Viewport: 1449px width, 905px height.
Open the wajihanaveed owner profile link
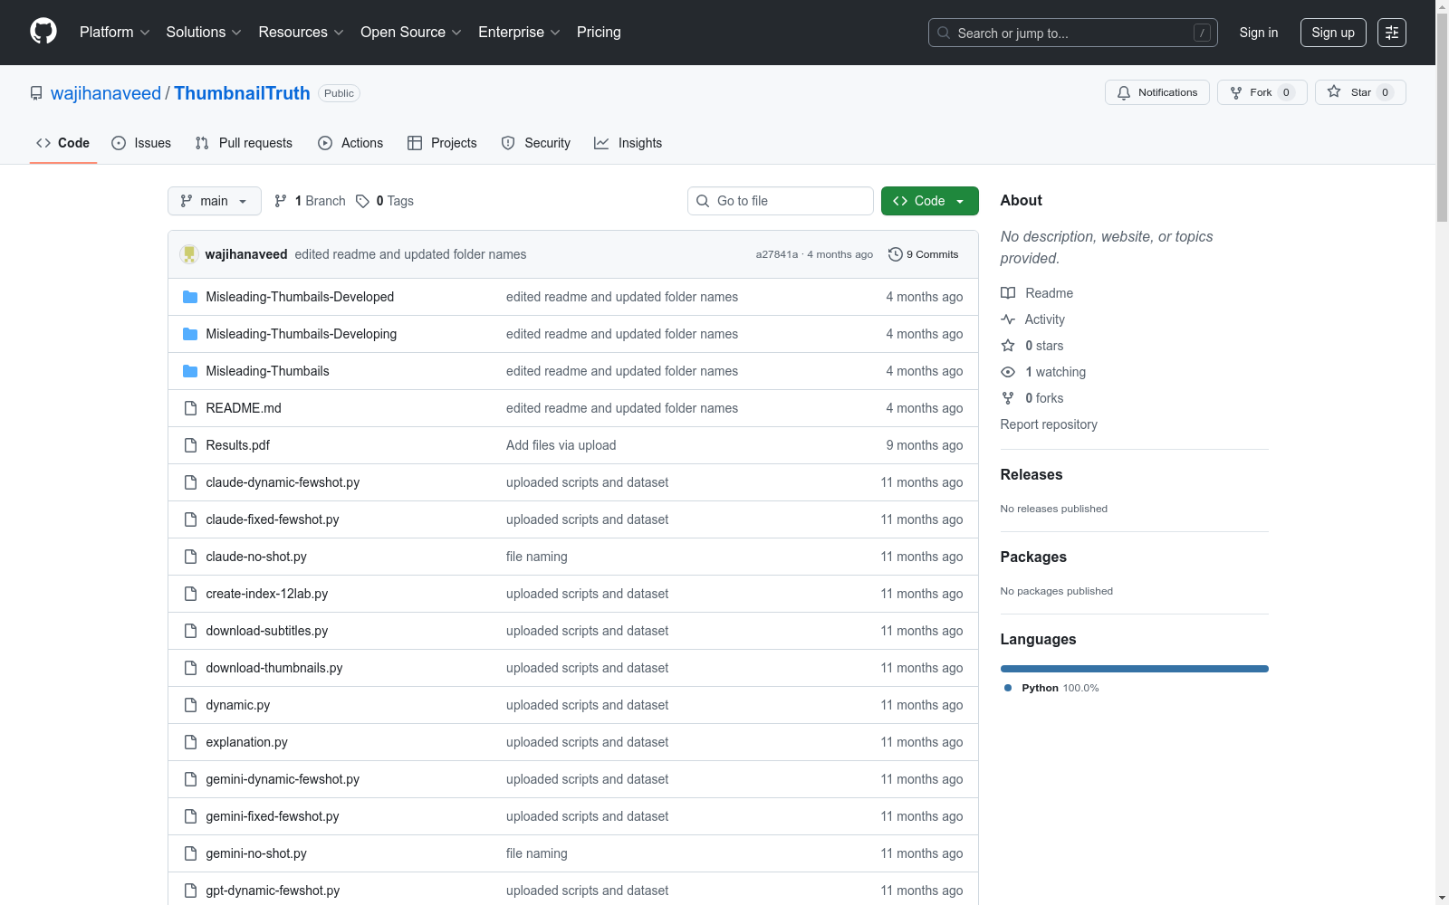coord(106,93)
